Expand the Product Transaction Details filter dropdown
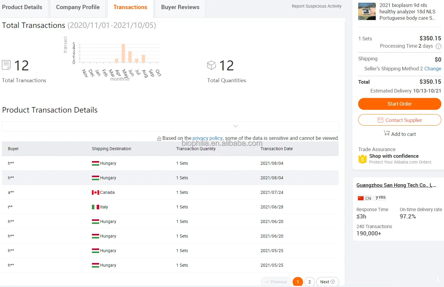This screenshot has height=287, width=444. tap(235, 126)
